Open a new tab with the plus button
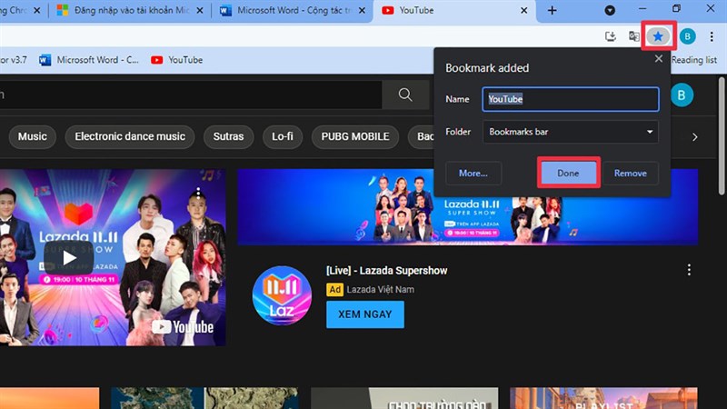Image resolution: width=727 pixels, height=409 pixels. pos(552,10)
